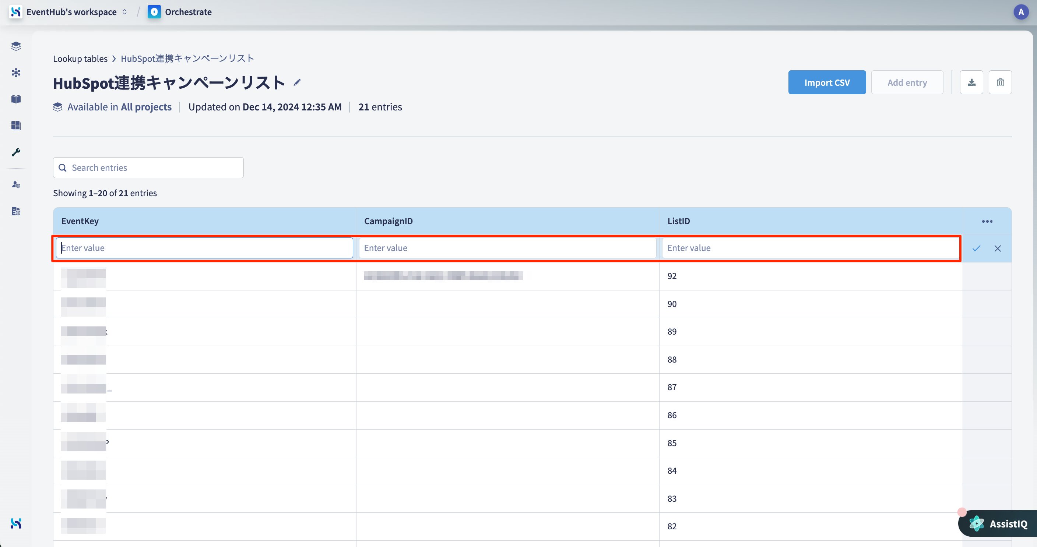
Task: Select the ListID 84 cell
Action: click(811, 470)
